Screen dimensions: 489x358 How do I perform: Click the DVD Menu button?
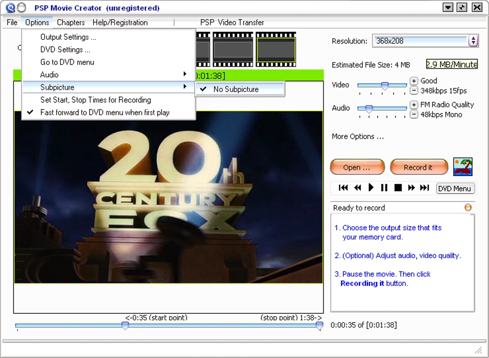pos(455,188)
